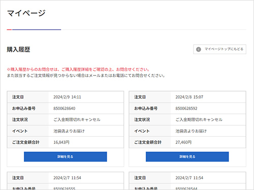Open details for order 8500628640

[66, 157]
